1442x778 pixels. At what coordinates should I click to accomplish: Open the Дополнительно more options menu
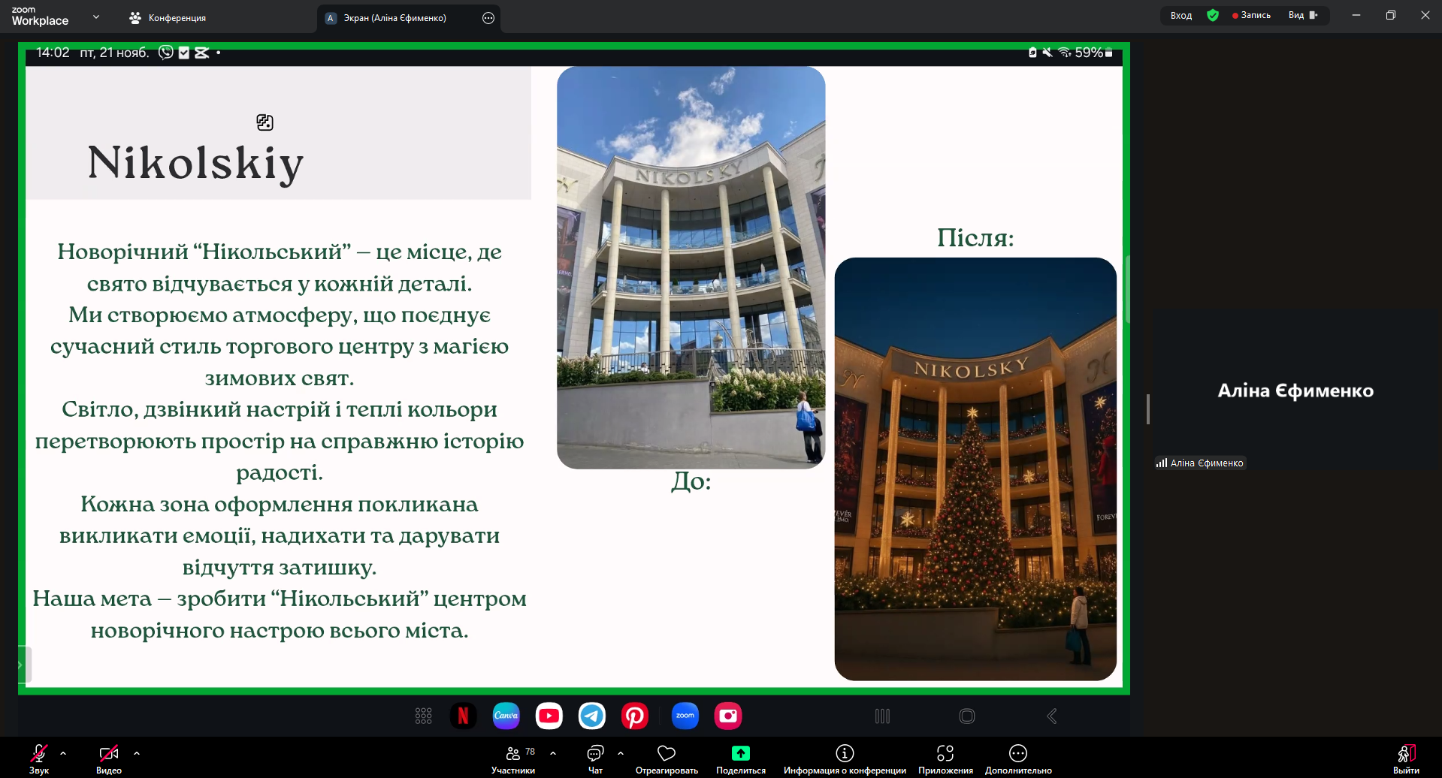click(1018, 757)
